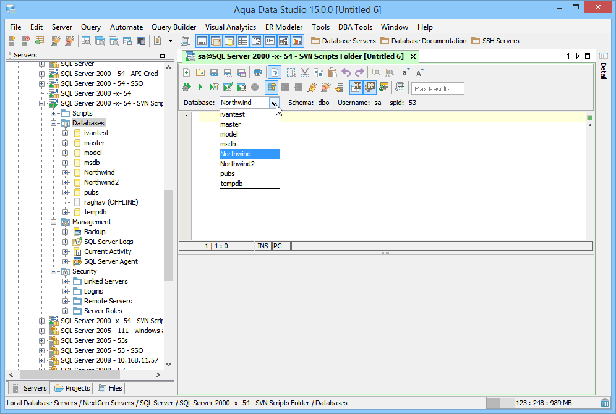Click the Cut scissors icon
Image resolution: width=616 pixels, height=414 pixels.
coord(305,72)
